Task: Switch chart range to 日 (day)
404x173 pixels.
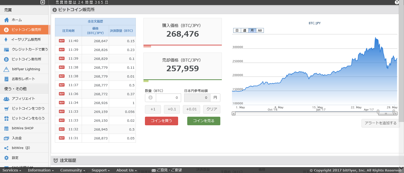Action: pos(237,31)
